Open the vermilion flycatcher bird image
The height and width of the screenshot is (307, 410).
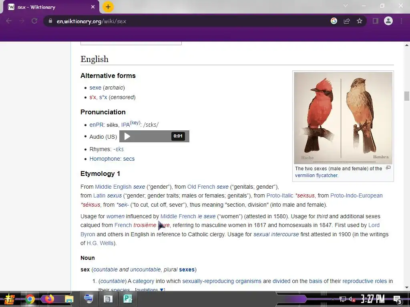[x=343, y=118]
